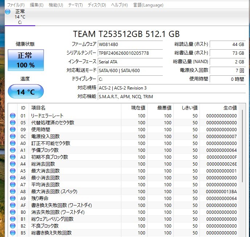Open the テーマ(T) menu

click(x=75, y=5)
